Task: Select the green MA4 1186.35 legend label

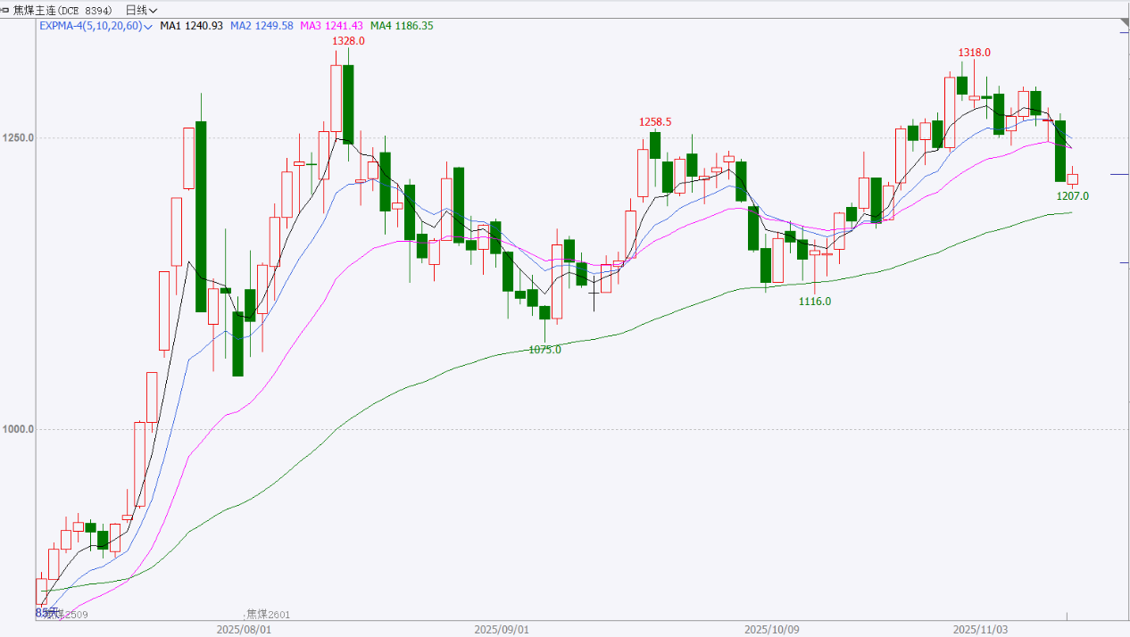Action: pyautogui.click(x=402, y=26)
